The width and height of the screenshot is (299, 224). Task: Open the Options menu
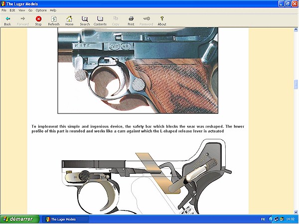(x=41, y=10)
